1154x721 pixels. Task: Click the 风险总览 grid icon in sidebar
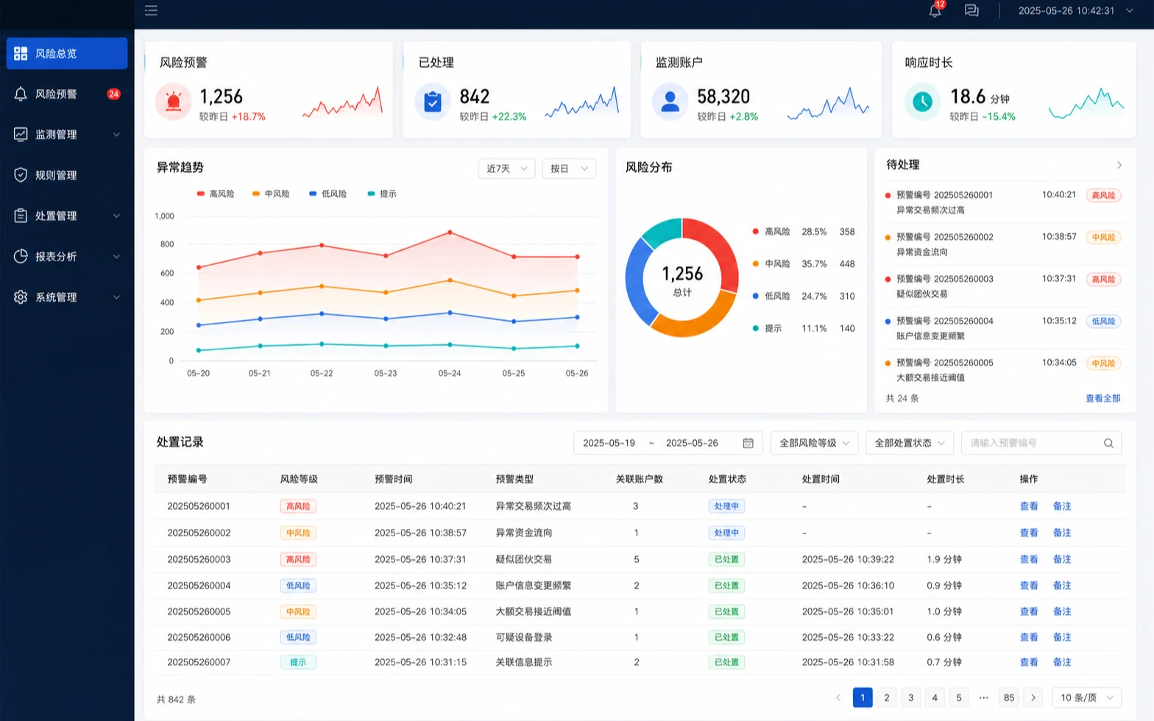(21, 54)
